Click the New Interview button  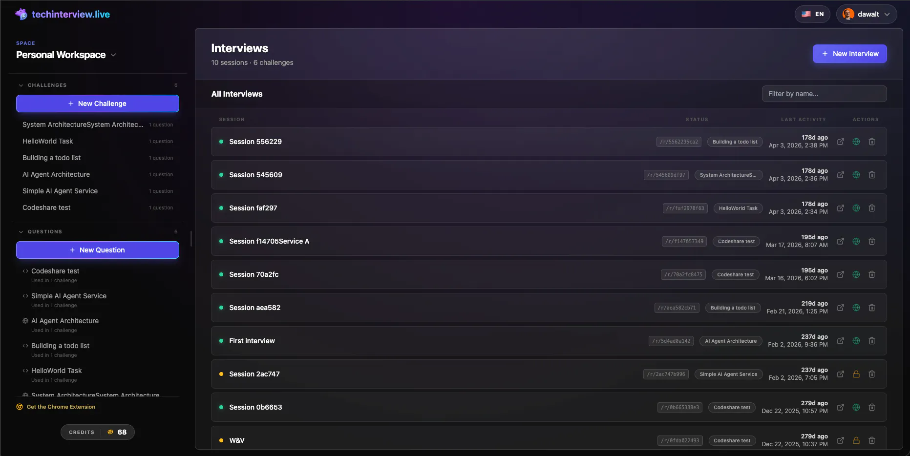(x=850, y=54)
